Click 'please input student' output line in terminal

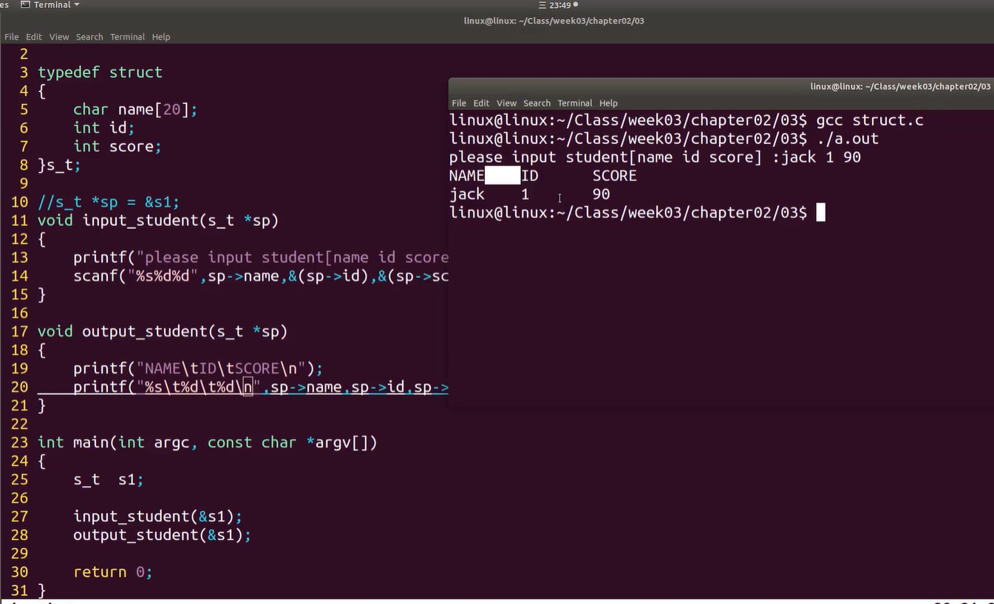(655, 157)
